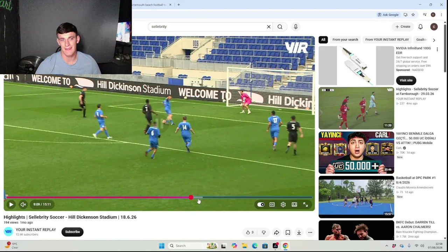Open the Sellebrity Soccer at Farnborough thumbnail

[356, 108]
